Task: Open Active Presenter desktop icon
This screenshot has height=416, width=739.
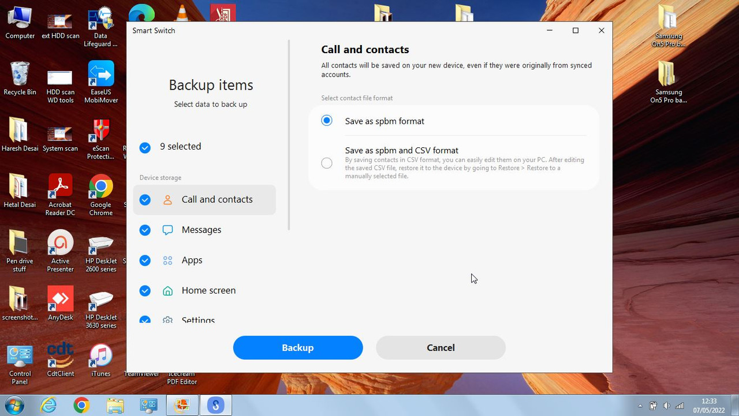Action: [60, 251]
